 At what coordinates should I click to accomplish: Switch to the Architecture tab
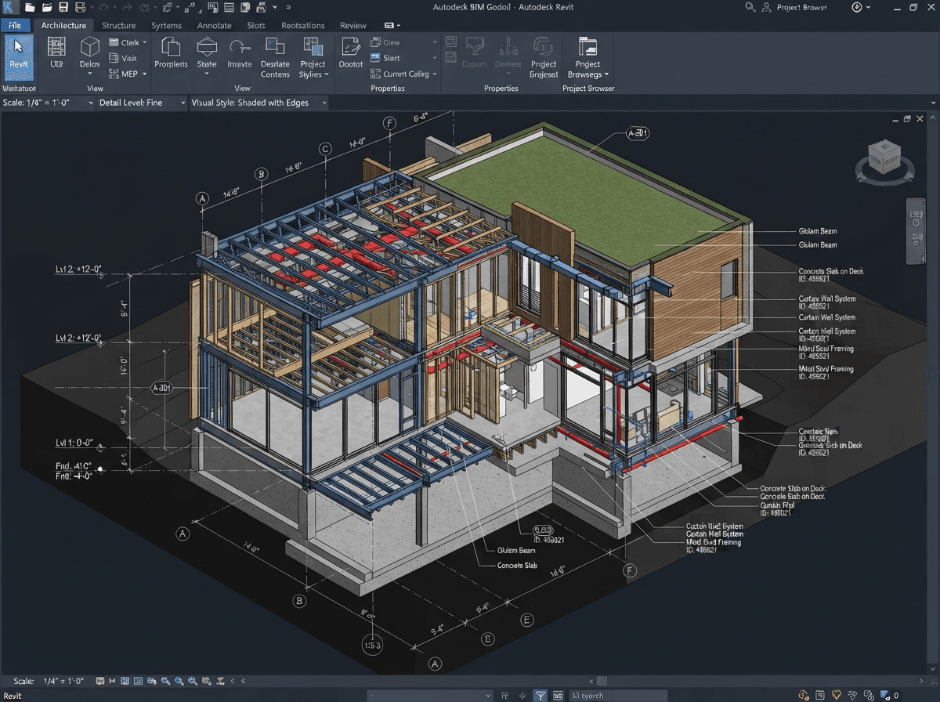(63, 25)
